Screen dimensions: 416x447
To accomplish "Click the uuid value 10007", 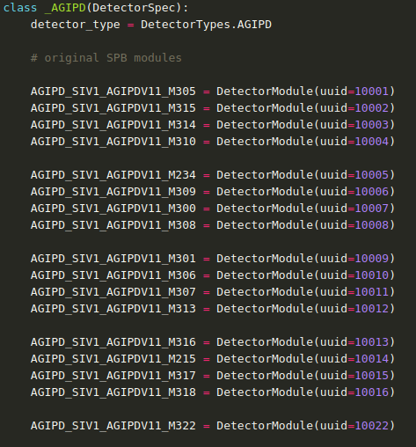I will coord(372,209).
